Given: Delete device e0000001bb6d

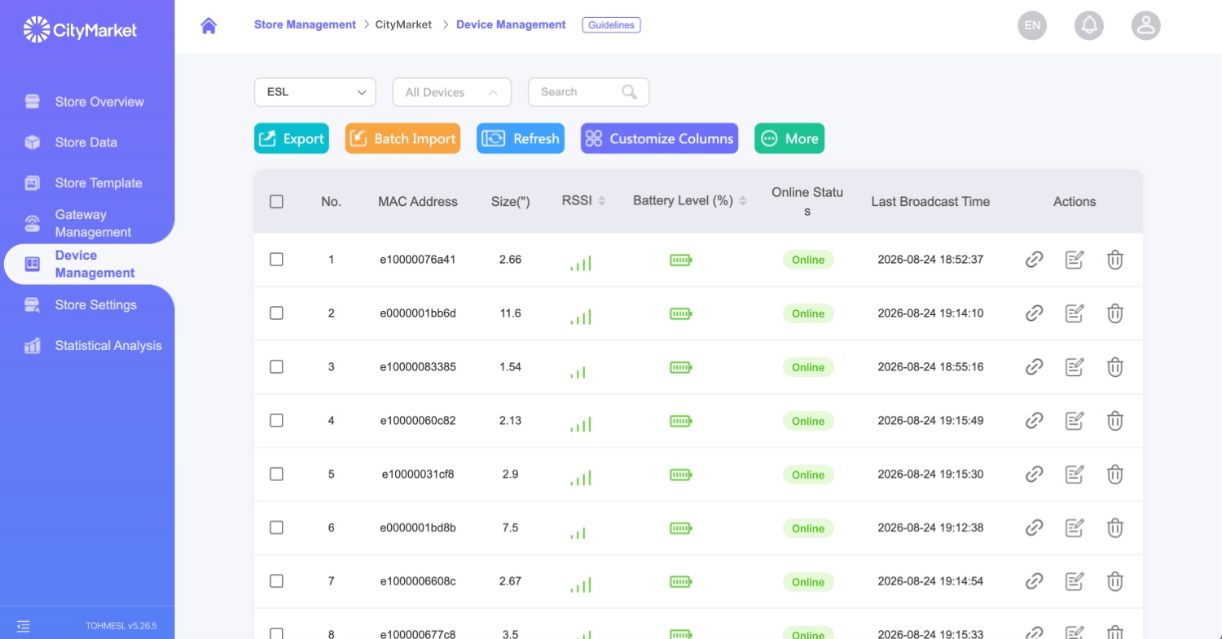Looking at the screenshot, I should [x=1115, y=313].
